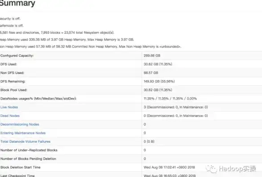Select the 11.35% / 11.35% / 11.35% / 0.00% value
The width and height of the screenshot is (262, 177).
coord(170,99)
